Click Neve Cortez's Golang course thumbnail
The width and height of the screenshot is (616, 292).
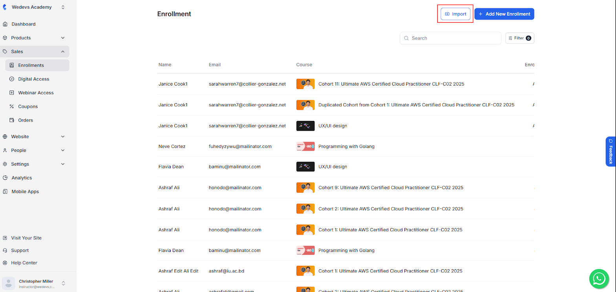coord(305,146)
